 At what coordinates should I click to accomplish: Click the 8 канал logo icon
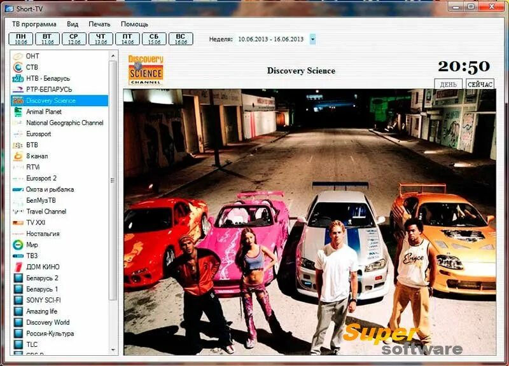coord(18,156)
